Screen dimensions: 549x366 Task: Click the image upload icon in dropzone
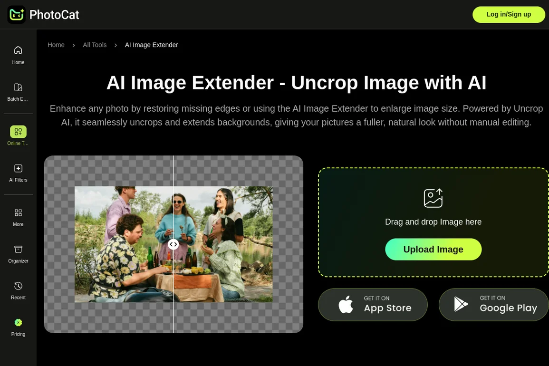tap(433, 198)
